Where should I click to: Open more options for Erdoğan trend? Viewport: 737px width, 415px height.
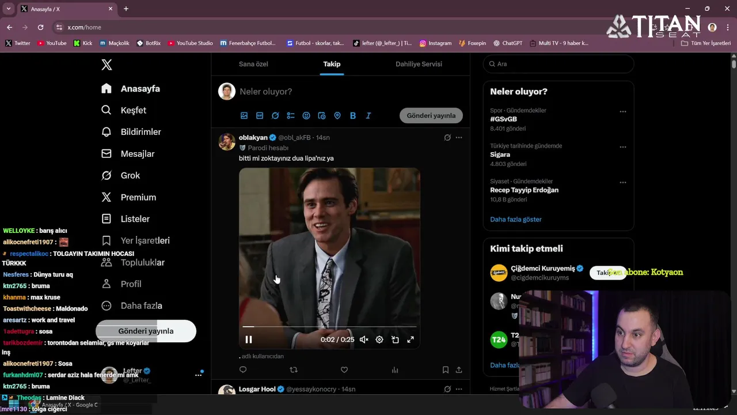623,182
